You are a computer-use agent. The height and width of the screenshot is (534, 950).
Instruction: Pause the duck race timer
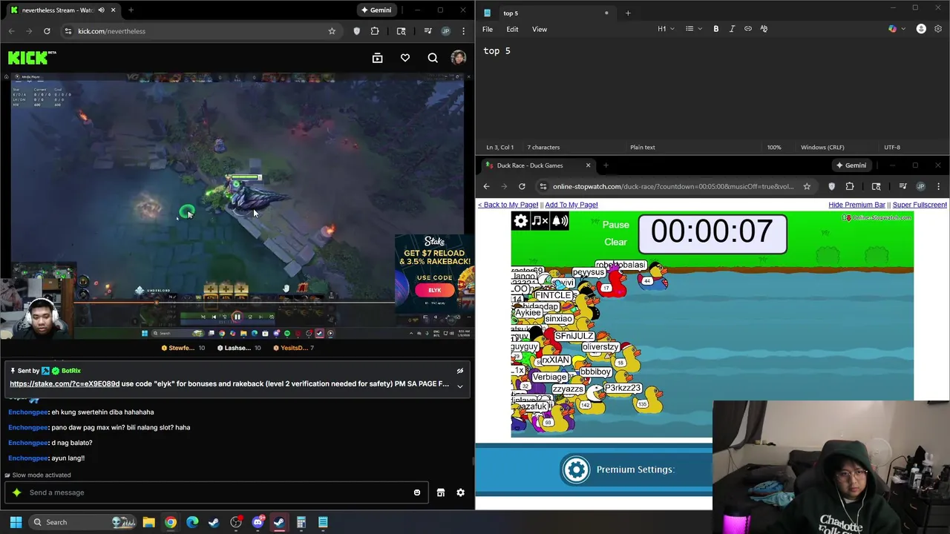(x=615, y=225)
